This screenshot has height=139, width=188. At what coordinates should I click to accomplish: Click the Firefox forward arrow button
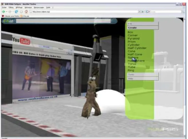click(x=10, y=12)
